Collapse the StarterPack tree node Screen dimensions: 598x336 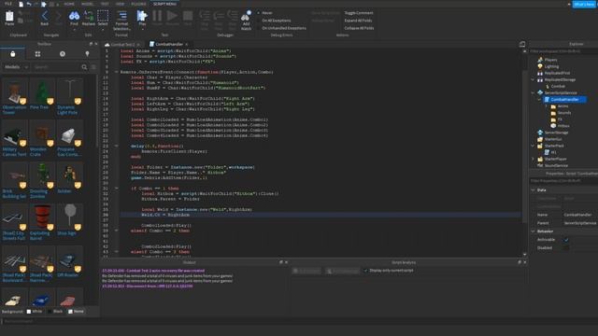coord(533,146)
